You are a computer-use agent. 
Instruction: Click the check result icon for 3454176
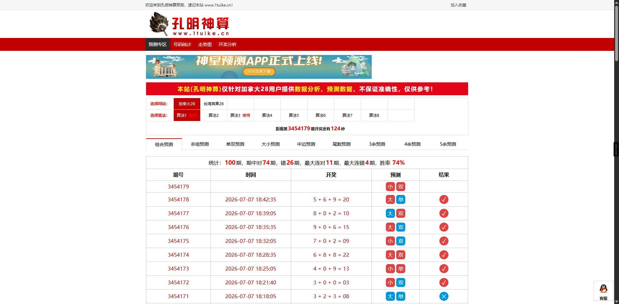[x=444, y=227]
